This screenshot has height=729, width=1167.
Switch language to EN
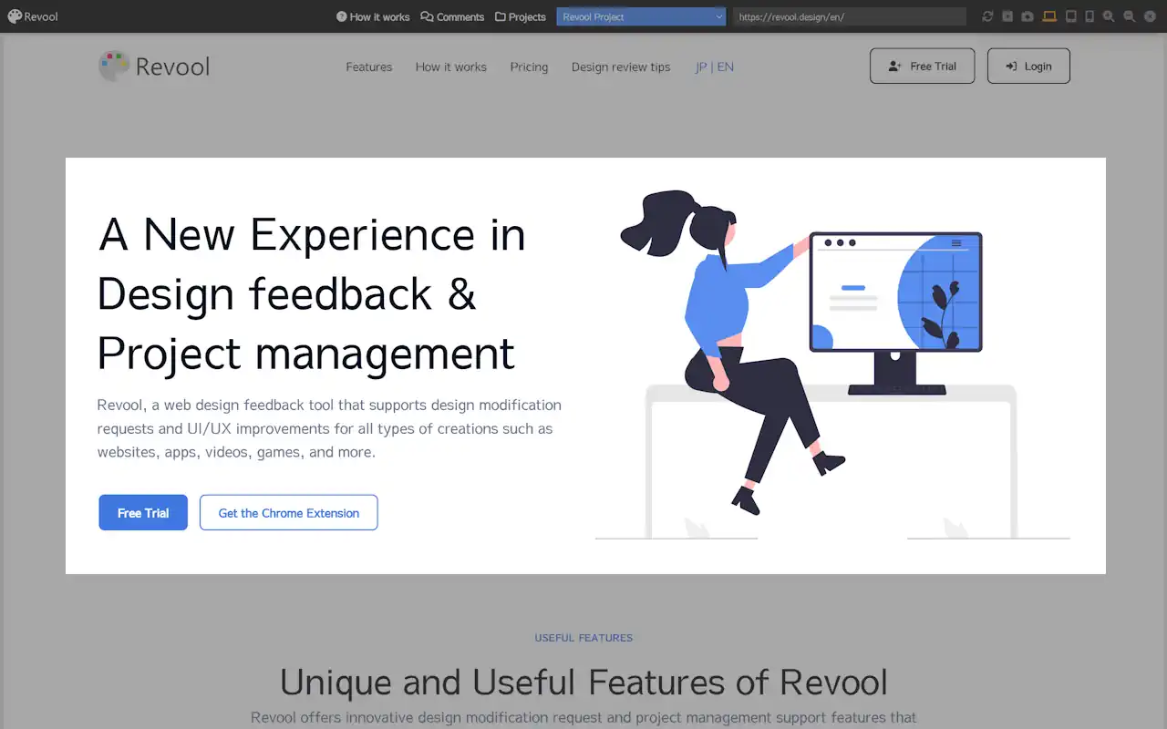coord(726,67)
